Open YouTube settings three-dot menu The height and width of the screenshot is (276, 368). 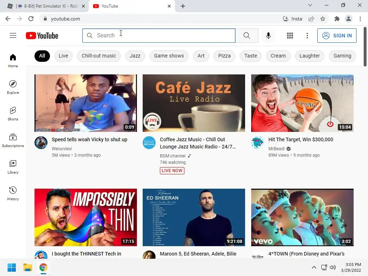pyautogui.click(x=307, y=36)
